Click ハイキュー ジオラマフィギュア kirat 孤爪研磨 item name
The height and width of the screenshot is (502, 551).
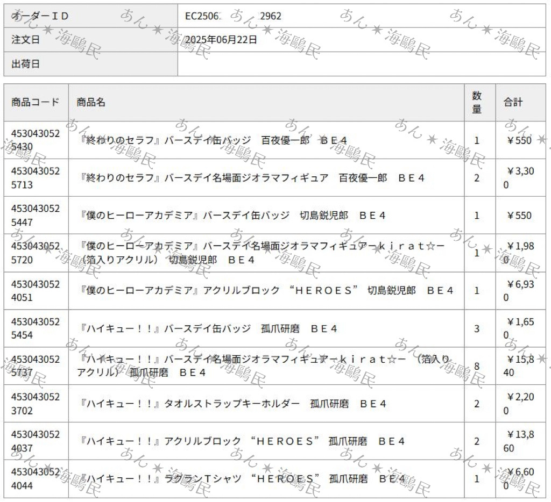click(x=263, y=366)
